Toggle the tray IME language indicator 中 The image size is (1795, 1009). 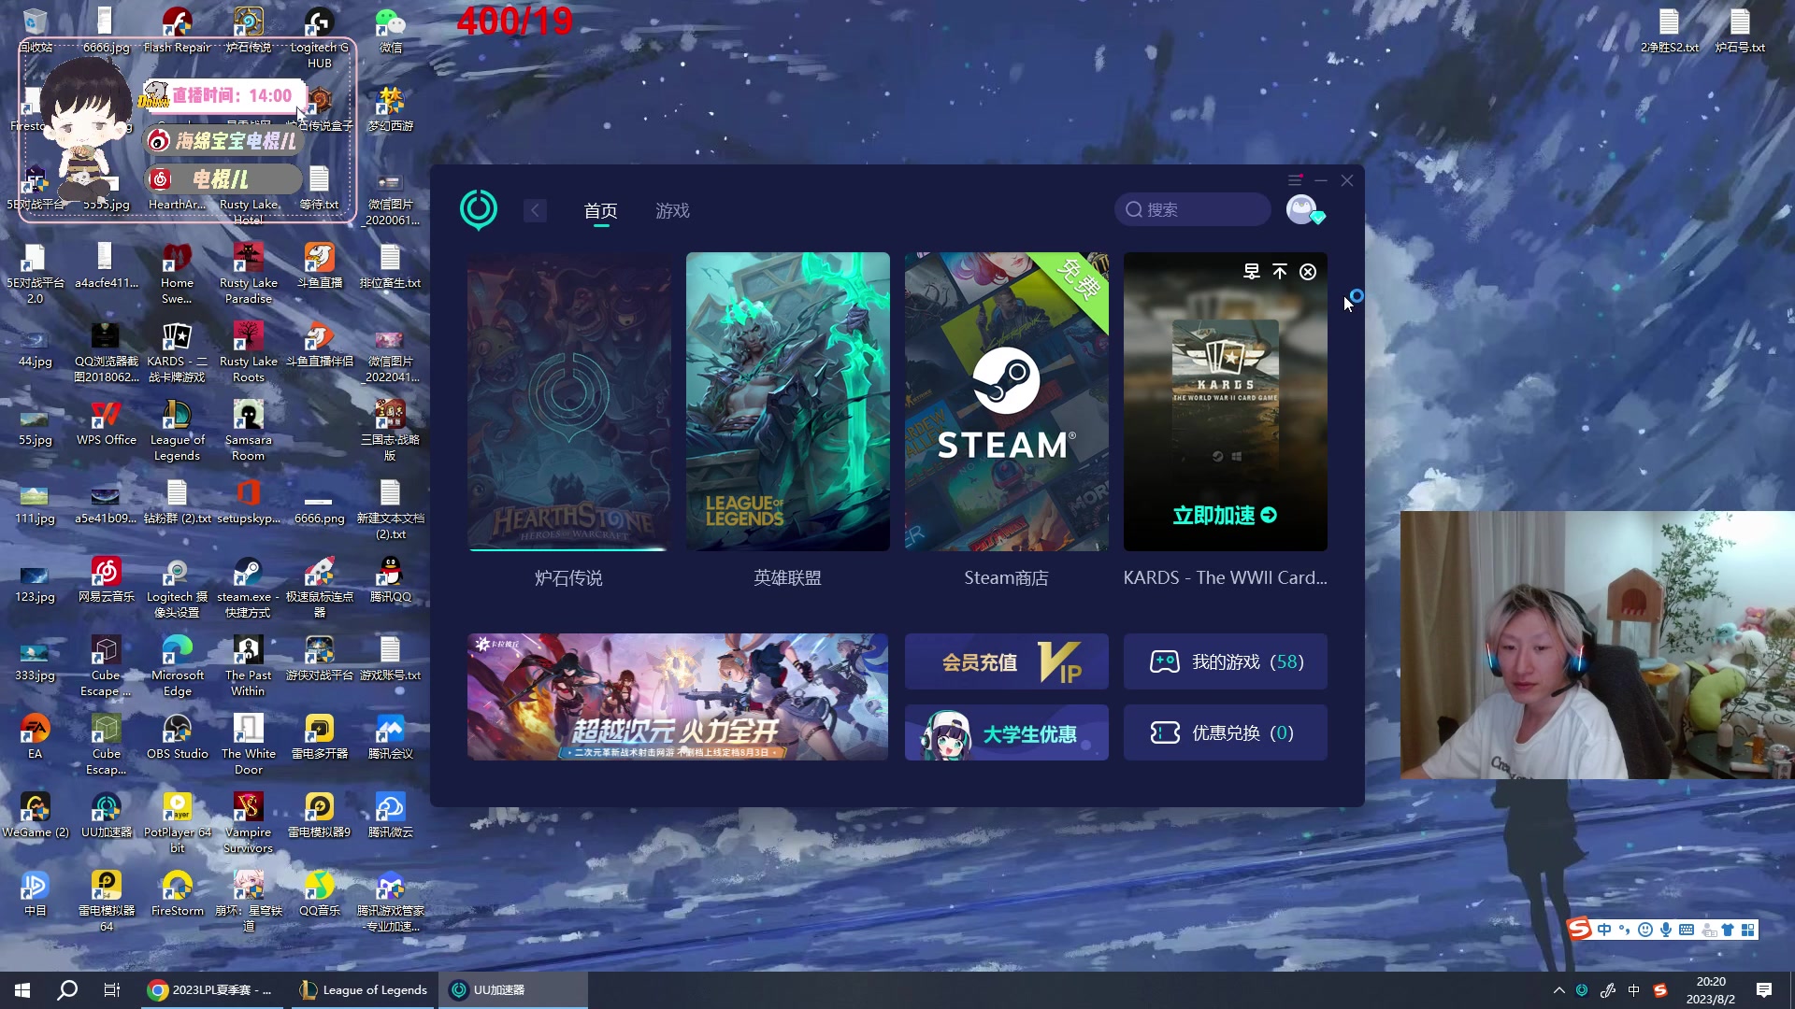pos(1634,990)
